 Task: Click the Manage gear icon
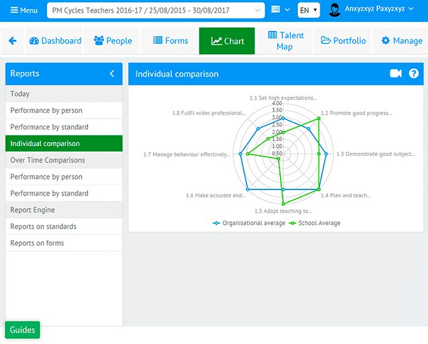(x=385, y=40)
